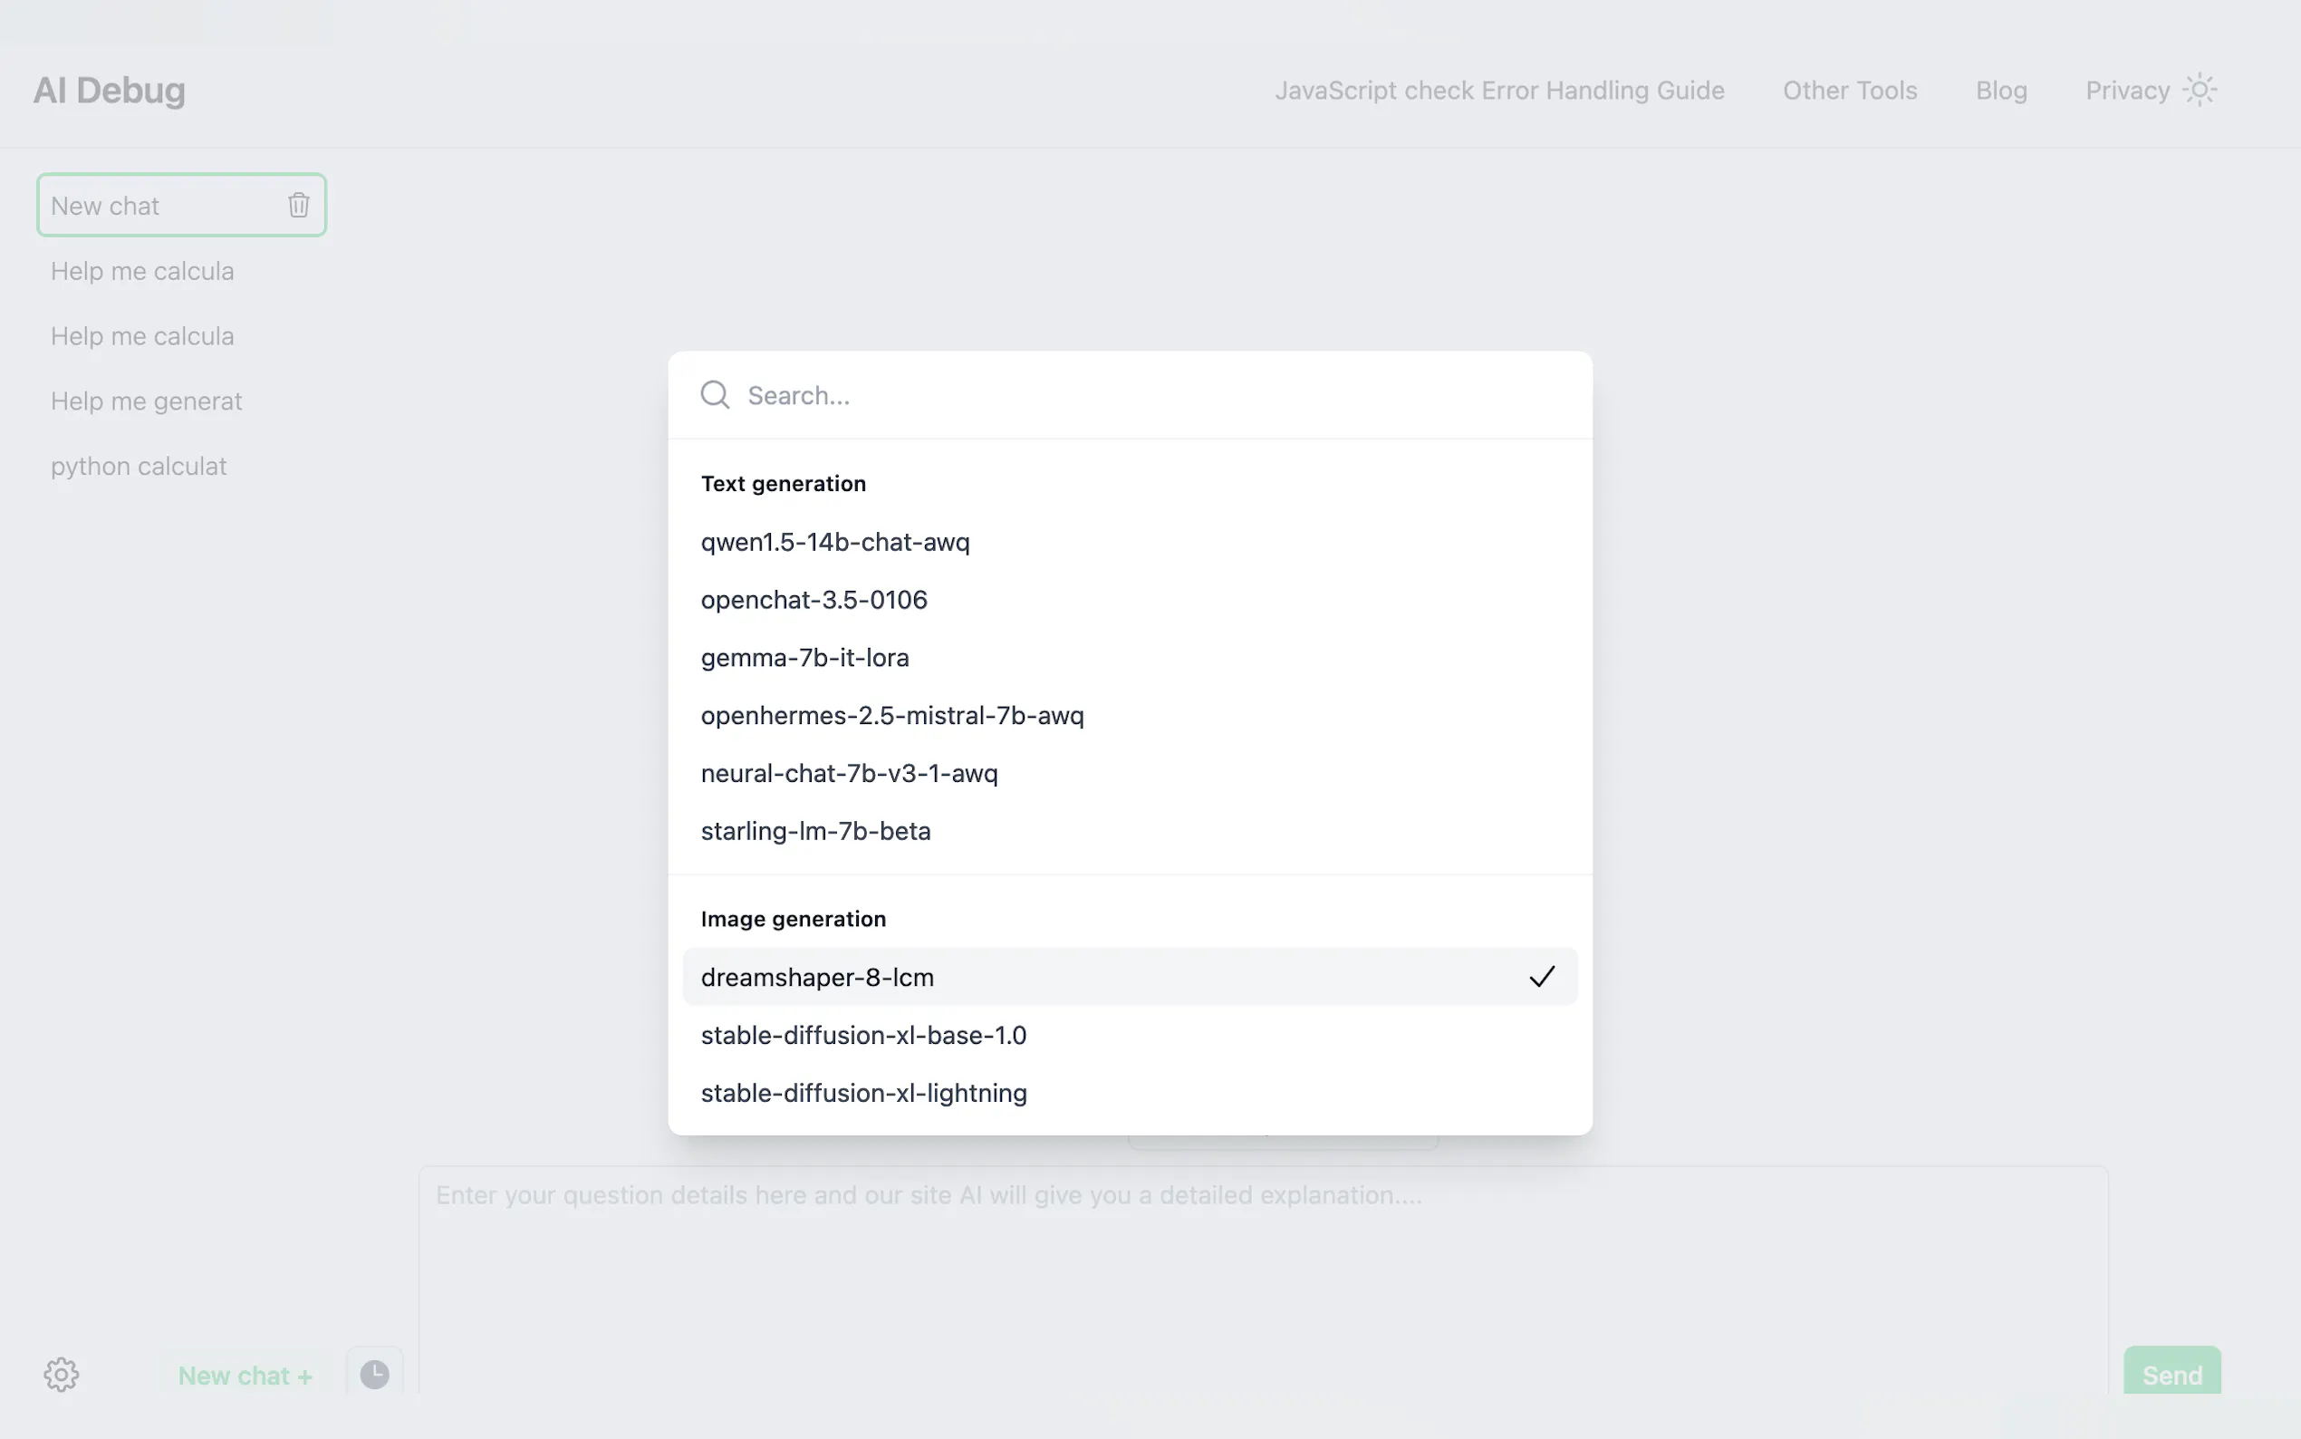2301x1439 pixels.
Task: Open settings via the gear icon
Action: [x=62, y=1375]
